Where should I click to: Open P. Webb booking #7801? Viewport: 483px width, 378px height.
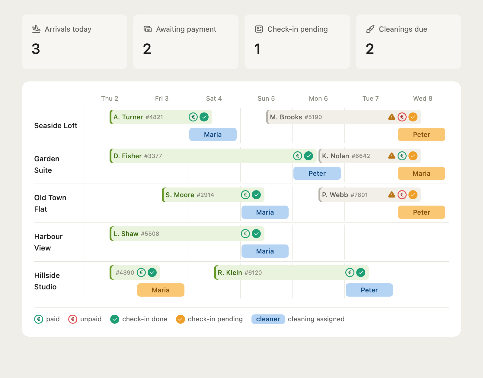coord(370,194)
